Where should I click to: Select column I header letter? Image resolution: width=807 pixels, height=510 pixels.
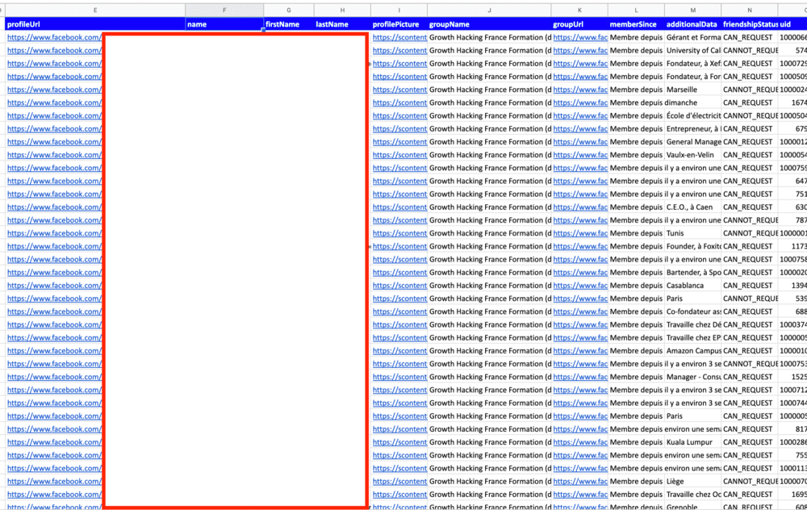399,10
